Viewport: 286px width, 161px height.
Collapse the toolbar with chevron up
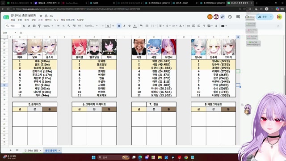(278, 26)
